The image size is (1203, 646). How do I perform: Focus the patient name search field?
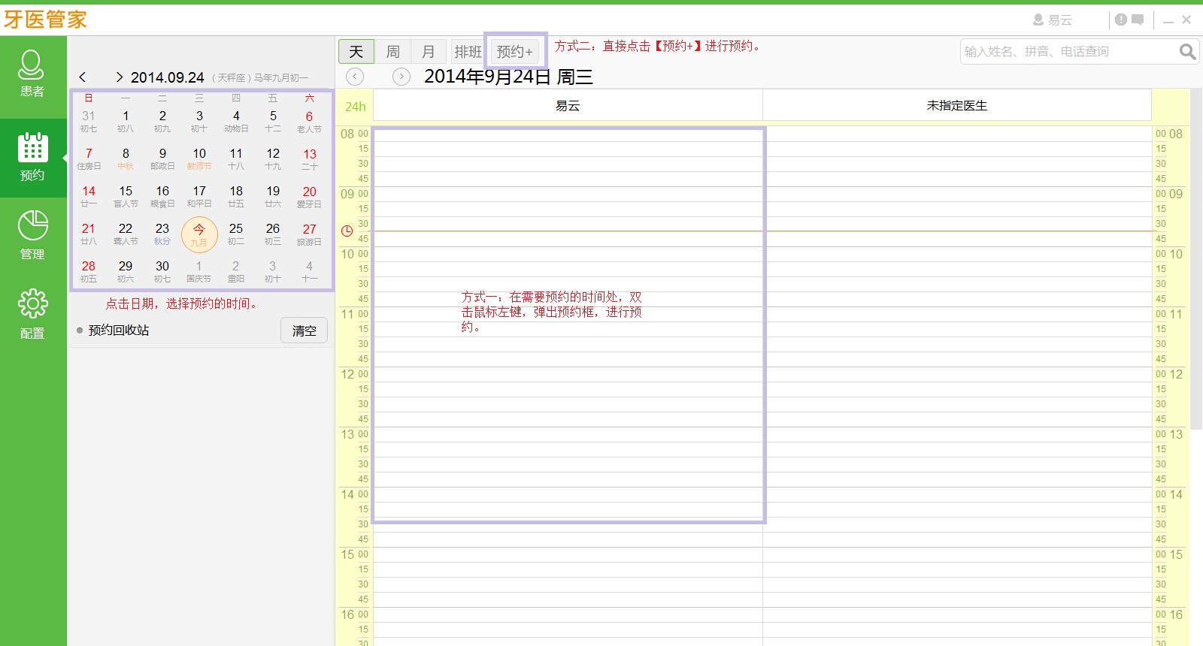1068,52
